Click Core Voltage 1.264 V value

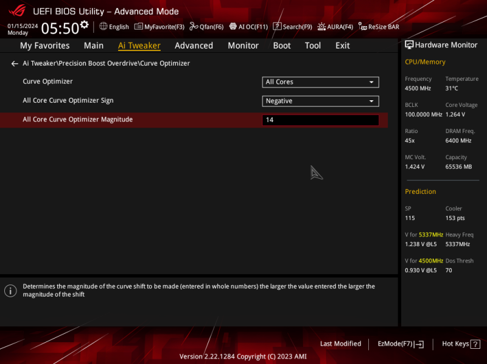coord(455,115)
